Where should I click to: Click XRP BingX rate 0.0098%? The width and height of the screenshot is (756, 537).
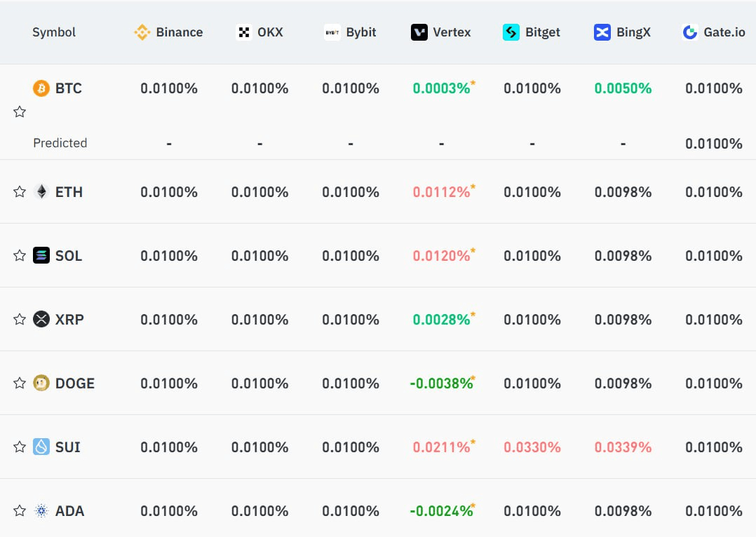pyautogui.click(x=623, y=319)
